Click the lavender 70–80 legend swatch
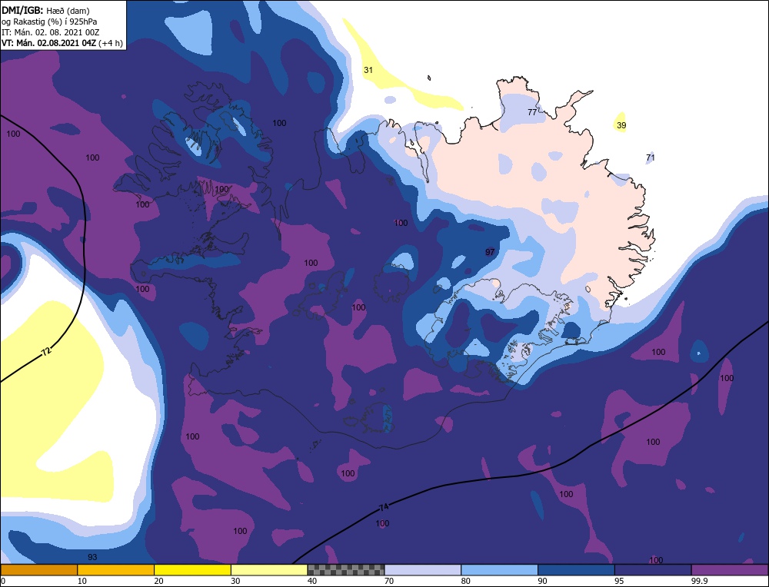Screen dimensions: 769x587 point(423,570)
